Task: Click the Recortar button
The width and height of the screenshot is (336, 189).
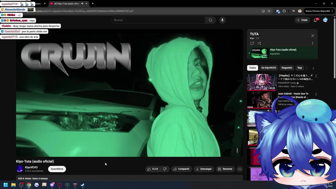Action: [225, 169]
